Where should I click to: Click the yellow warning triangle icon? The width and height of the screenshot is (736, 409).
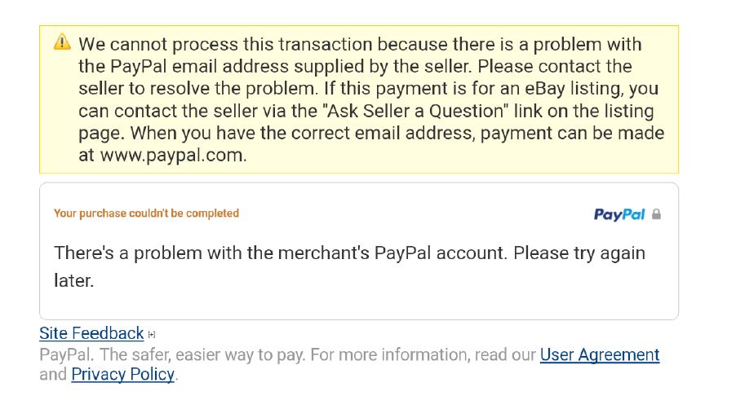point(62,42)
